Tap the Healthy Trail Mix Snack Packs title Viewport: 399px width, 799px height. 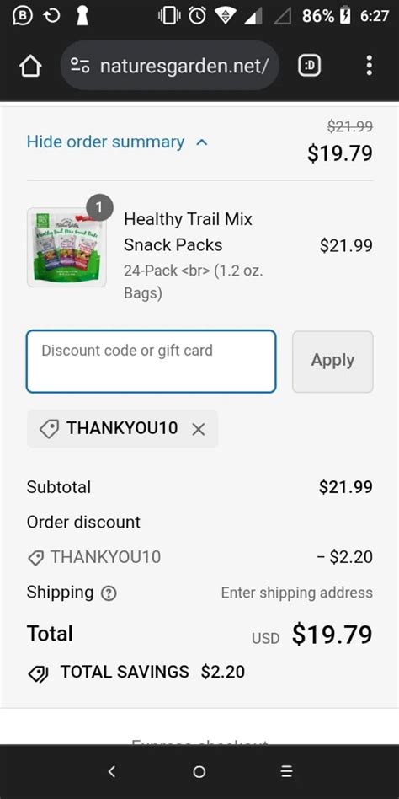[188, 232]
